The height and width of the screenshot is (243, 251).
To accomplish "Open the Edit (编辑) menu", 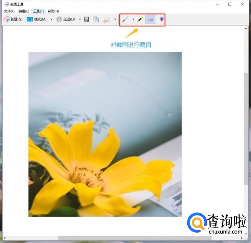I will pyautogui.click(x=24, y=11).
